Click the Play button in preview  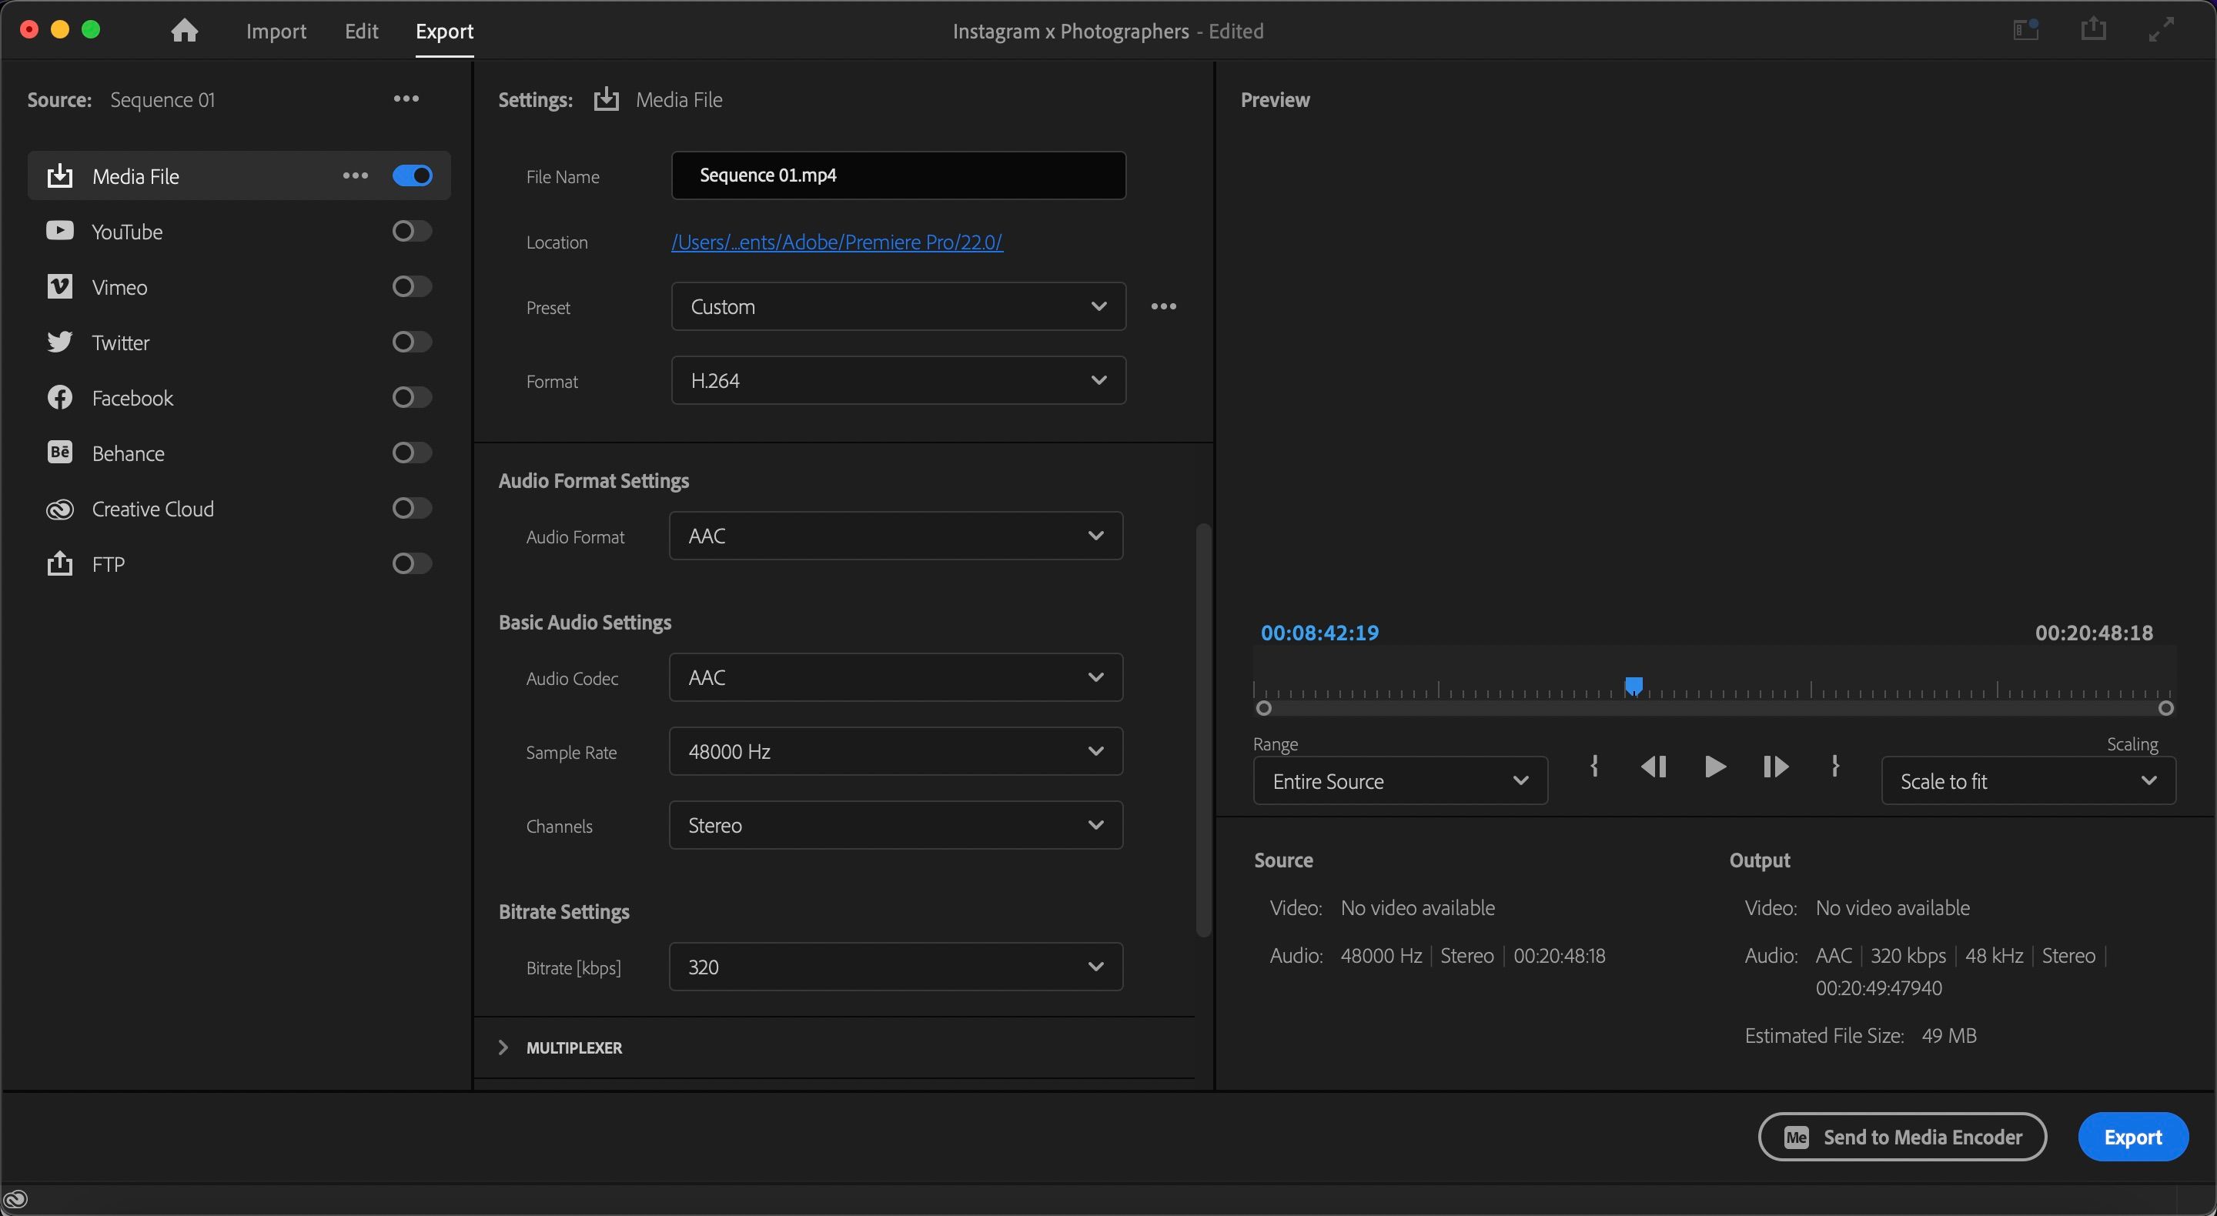(x=1714, y=766)
